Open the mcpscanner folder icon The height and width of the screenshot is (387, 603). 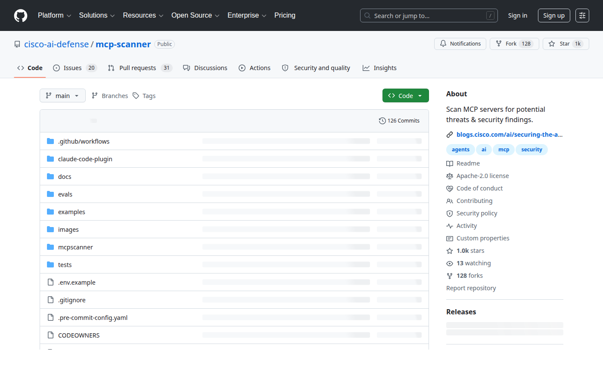coord(50,247)
